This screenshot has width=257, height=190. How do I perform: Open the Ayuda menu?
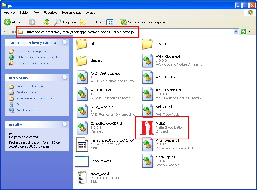(x=91, y=13)
